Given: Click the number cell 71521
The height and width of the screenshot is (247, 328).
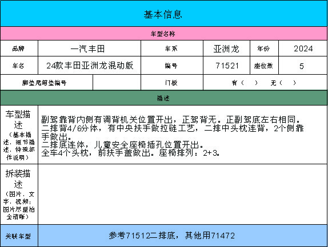Looking at the screenshot, I should coord(226,66).
